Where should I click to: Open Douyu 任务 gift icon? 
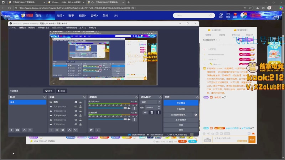click(x=235, y=15)
